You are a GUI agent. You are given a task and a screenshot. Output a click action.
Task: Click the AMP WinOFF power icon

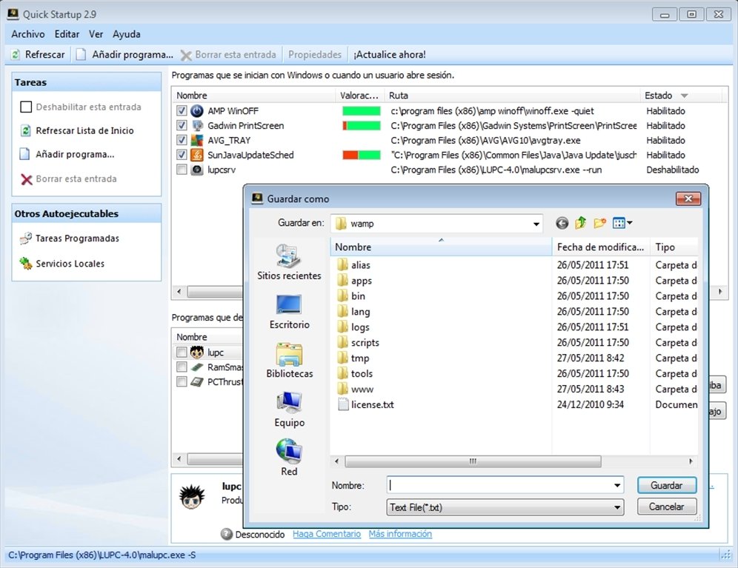197,111
